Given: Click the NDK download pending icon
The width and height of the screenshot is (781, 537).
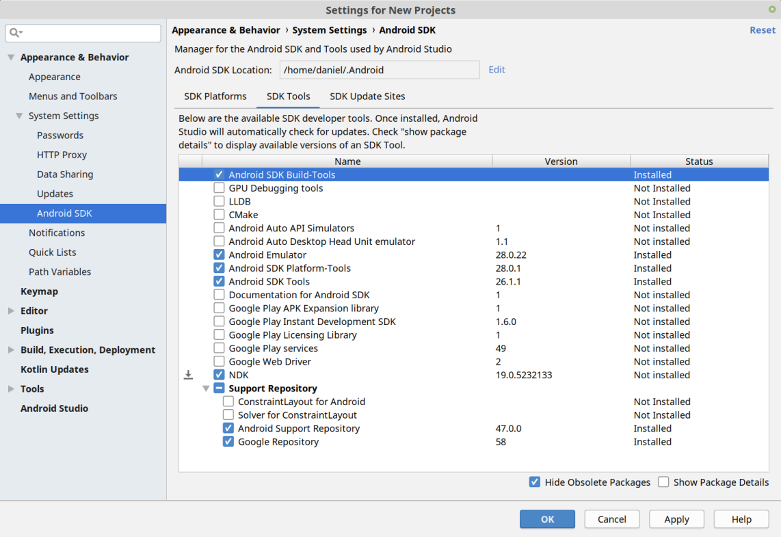Looking at the screenshot, I should tap(188, 375).
